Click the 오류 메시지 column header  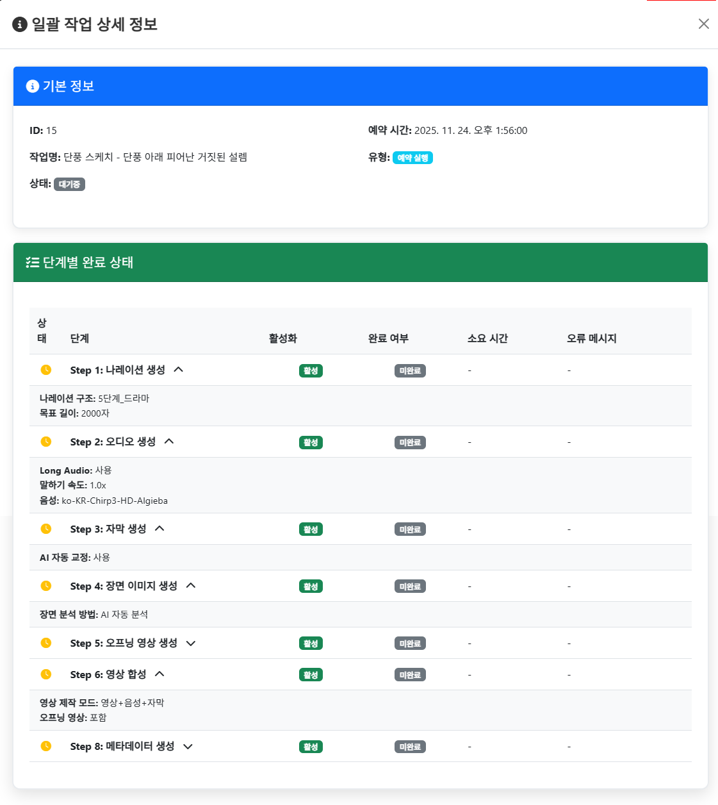pos(591,338)
